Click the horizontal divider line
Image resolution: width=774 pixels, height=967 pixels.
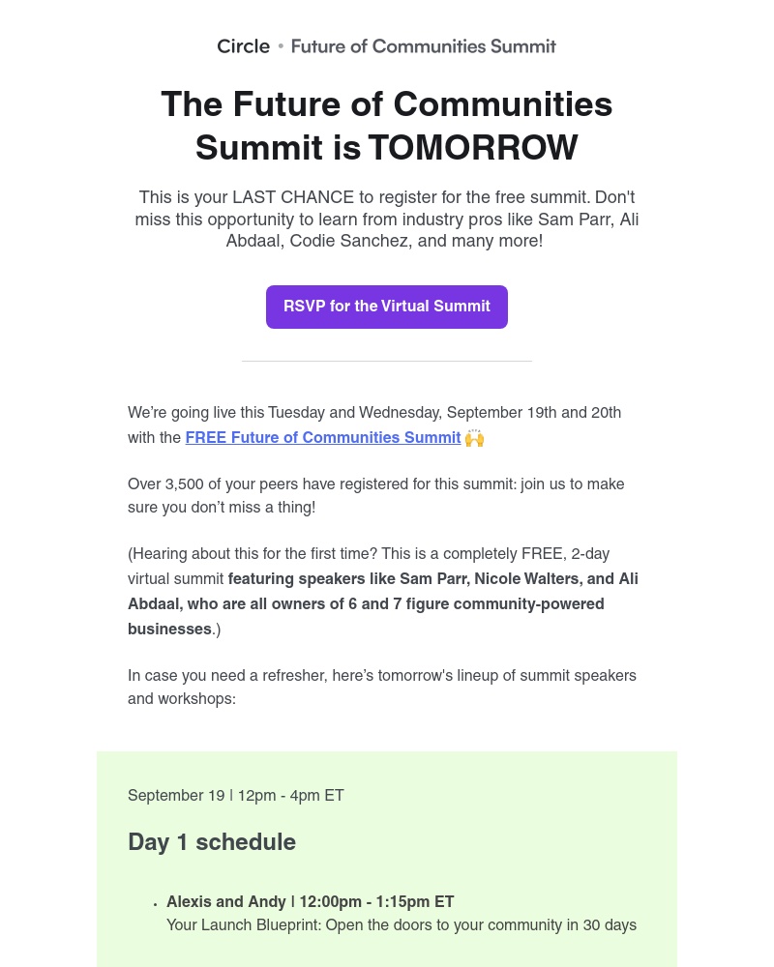[386, 360]
